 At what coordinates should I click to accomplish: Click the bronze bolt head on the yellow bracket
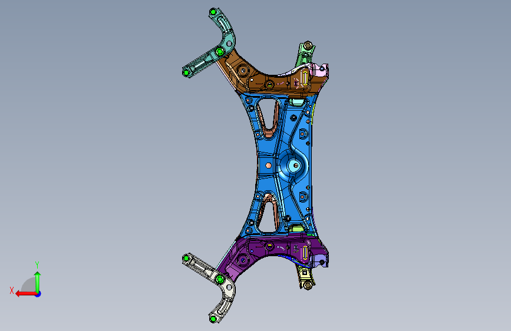click(307, 286)
